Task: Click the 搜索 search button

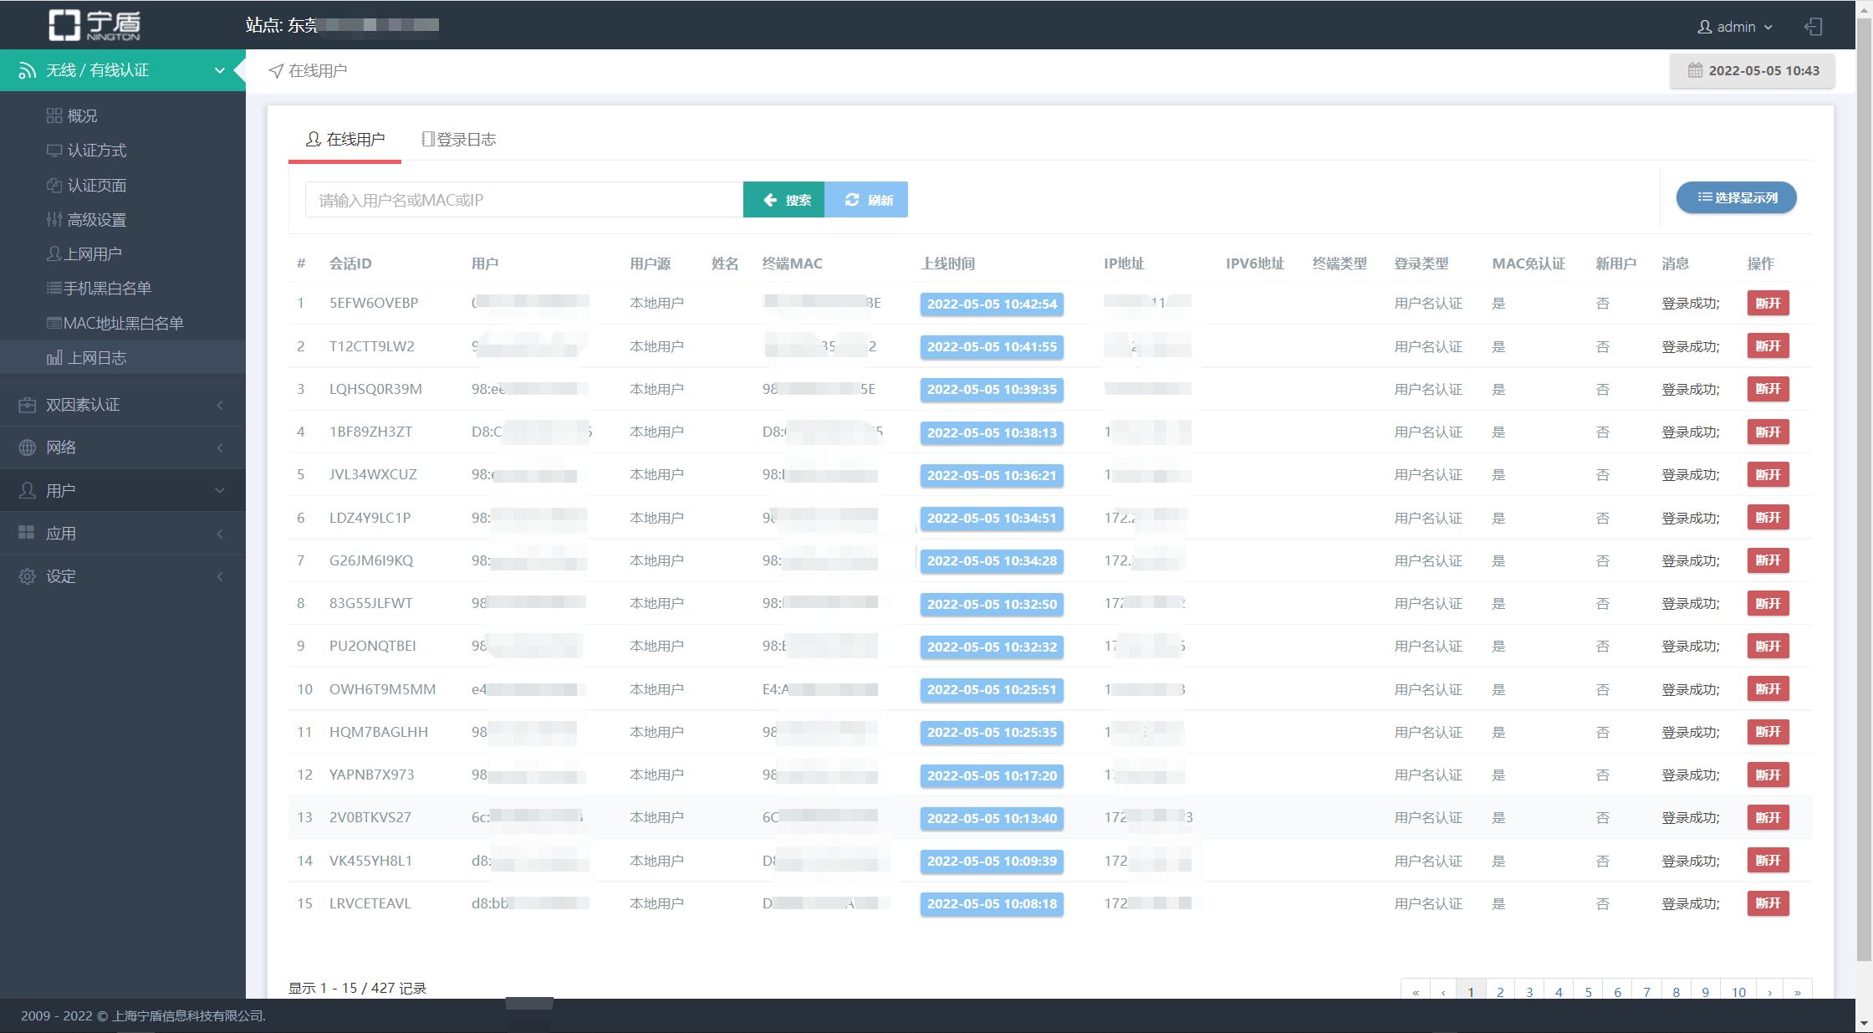Action: pyautogui.click(x=784, y=199)
